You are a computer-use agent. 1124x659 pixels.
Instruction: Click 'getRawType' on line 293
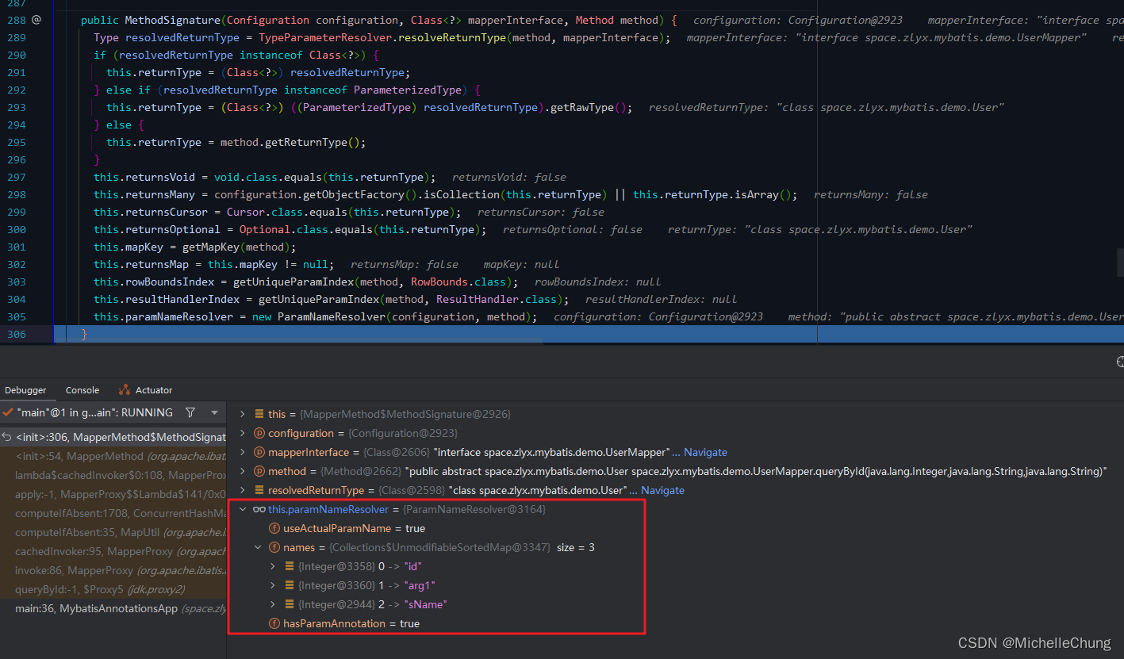click(x=582, y=107)
